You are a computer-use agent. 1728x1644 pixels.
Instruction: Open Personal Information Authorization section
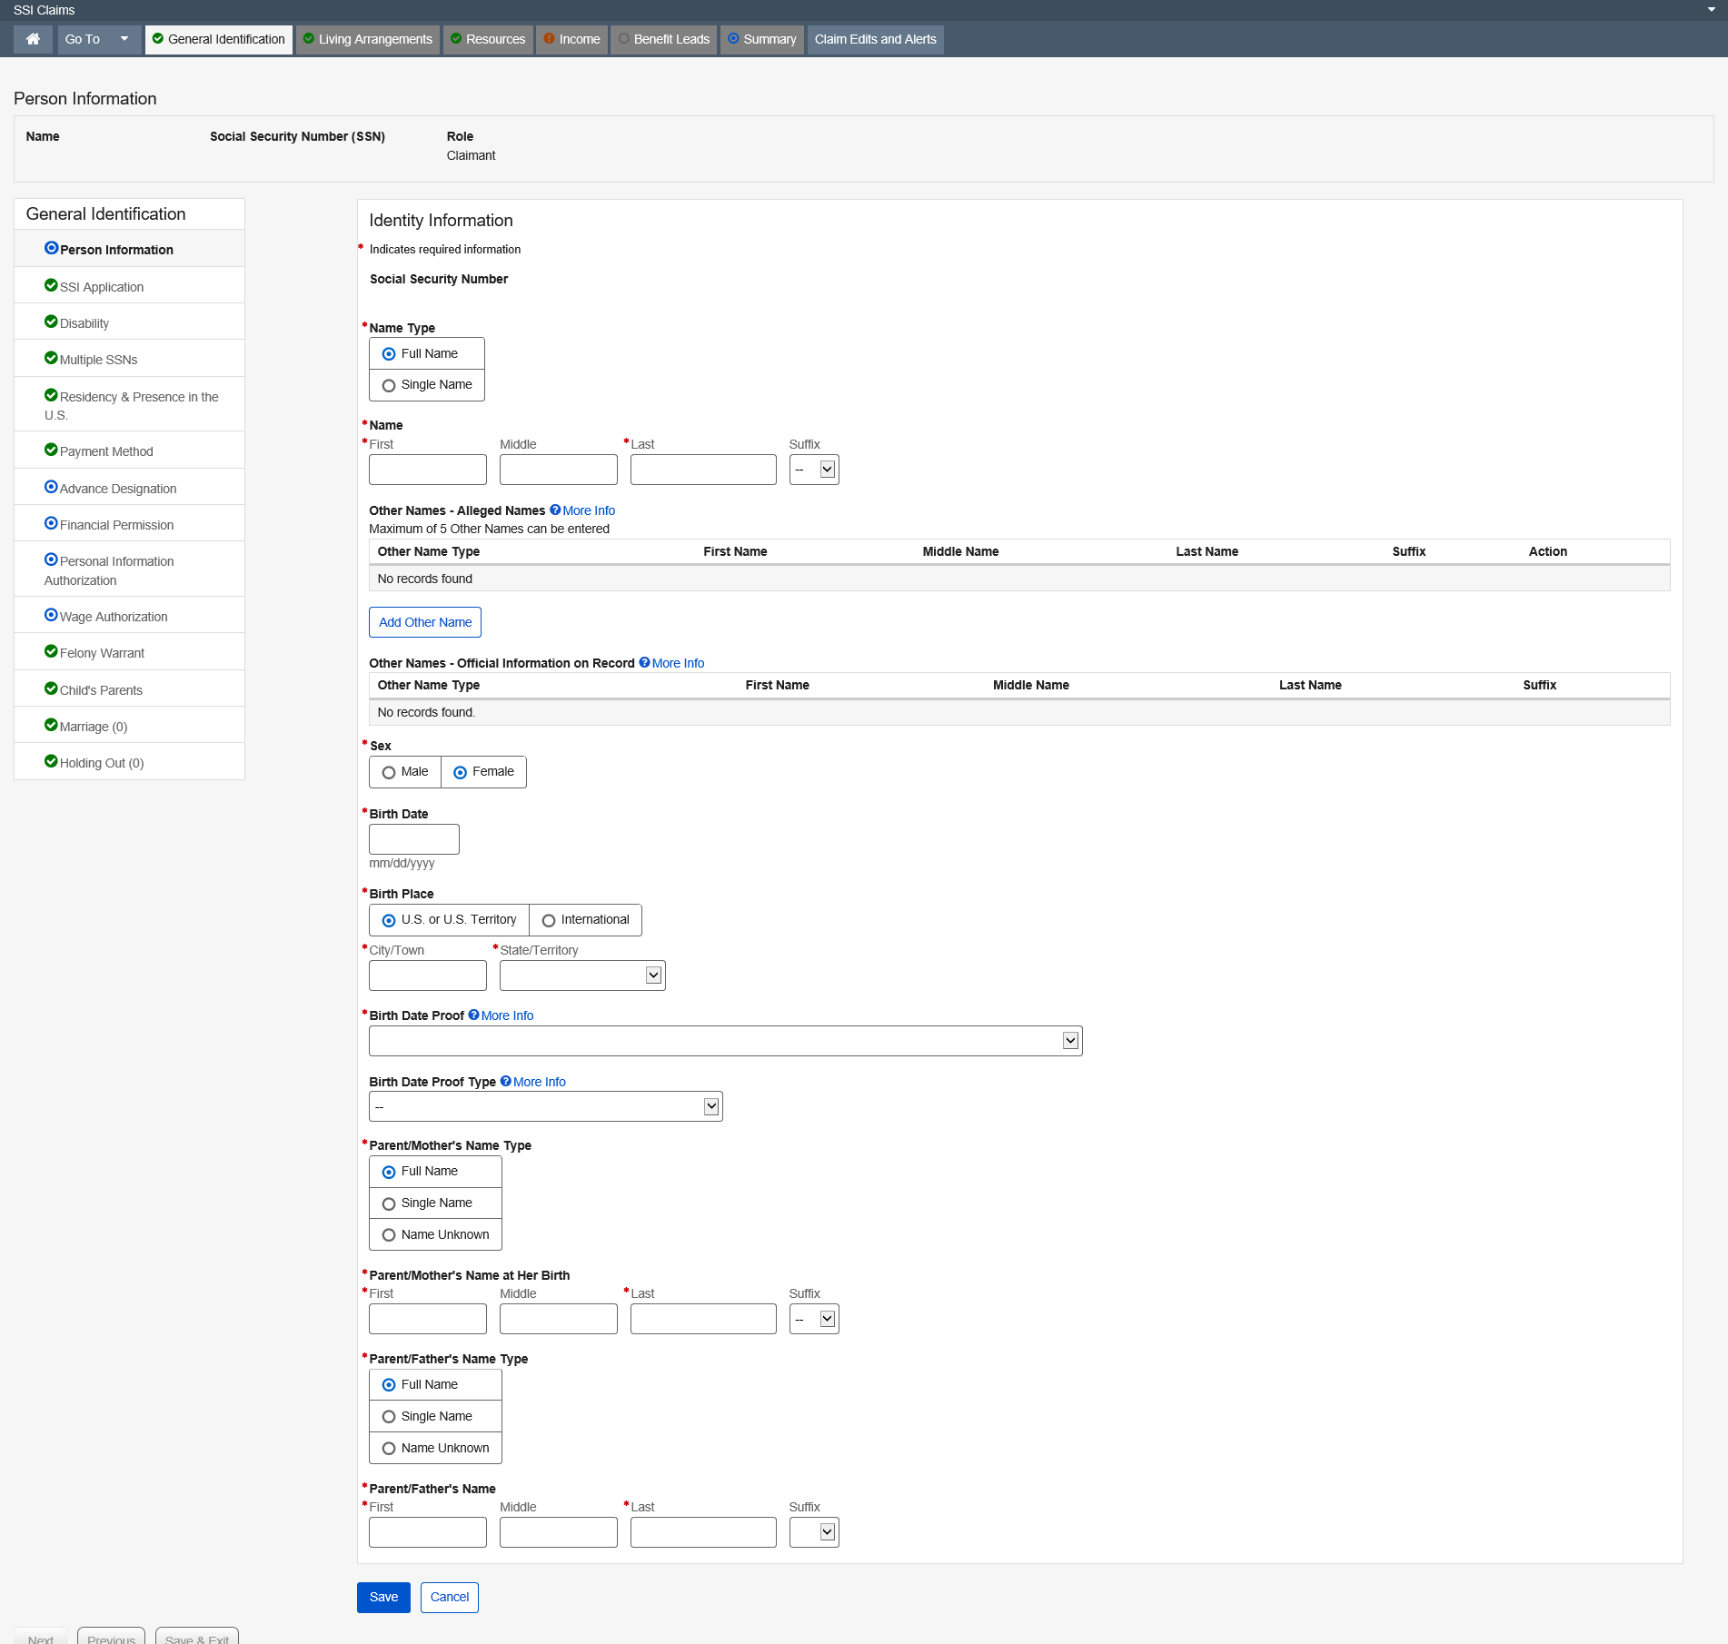129,569
